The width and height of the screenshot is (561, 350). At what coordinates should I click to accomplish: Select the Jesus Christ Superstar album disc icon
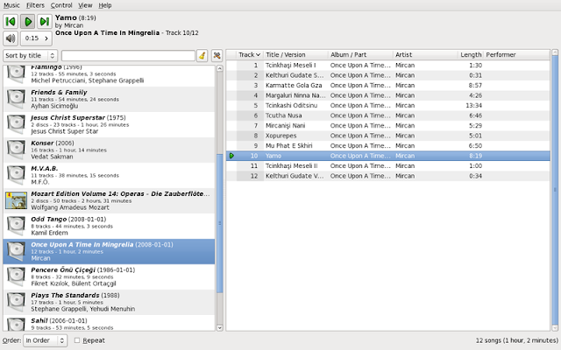(16, 124)
